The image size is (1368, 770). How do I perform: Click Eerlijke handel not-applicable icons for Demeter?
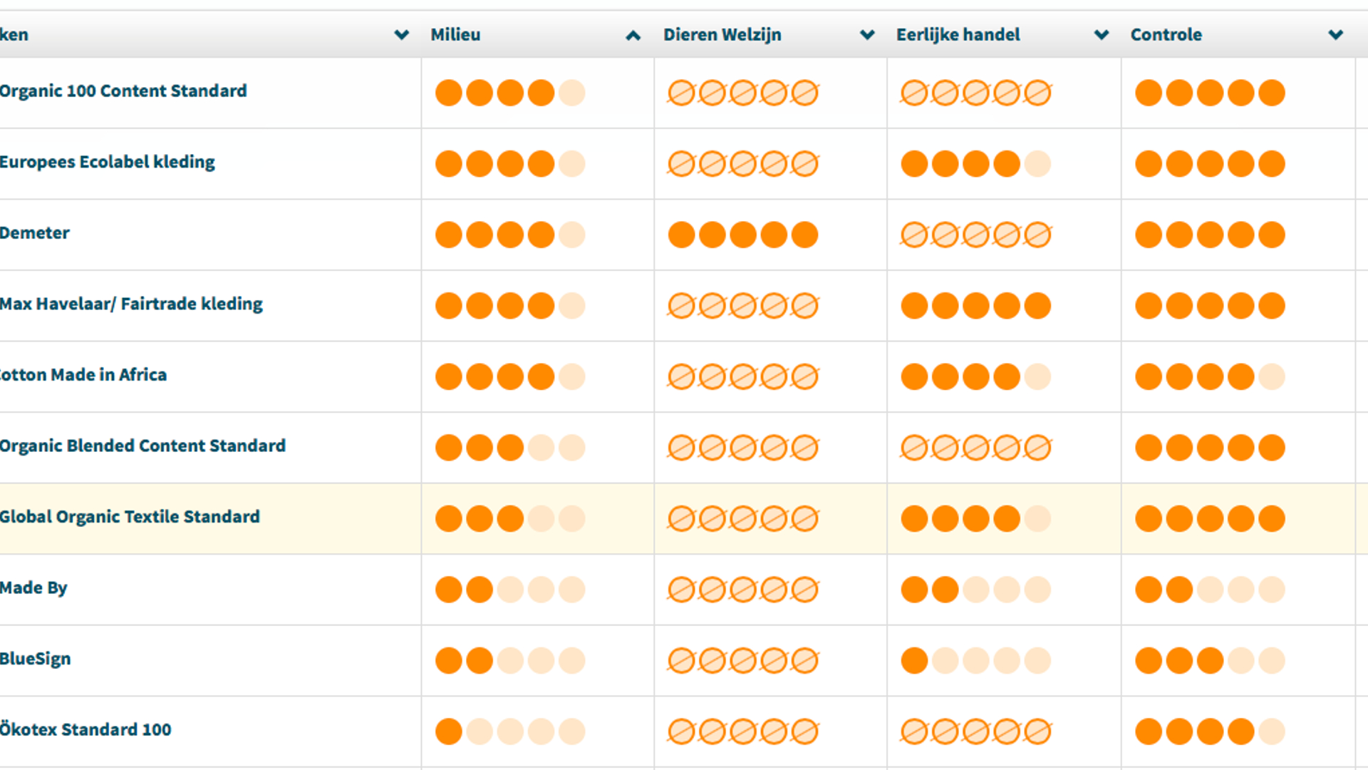(x=976, y=235)
